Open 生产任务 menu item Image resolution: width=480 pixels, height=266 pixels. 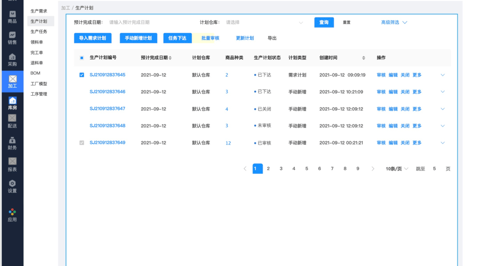coord(39,32)
